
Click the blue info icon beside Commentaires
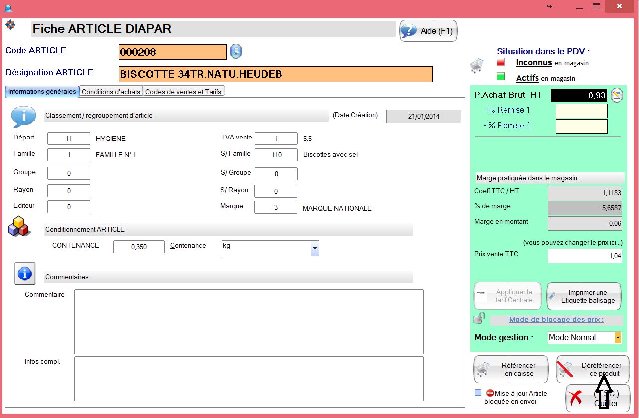[x=24, y=274]
